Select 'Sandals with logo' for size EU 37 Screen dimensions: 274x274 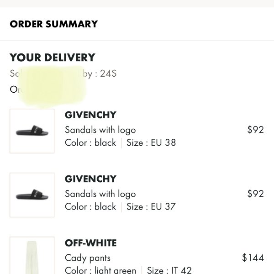100,194
